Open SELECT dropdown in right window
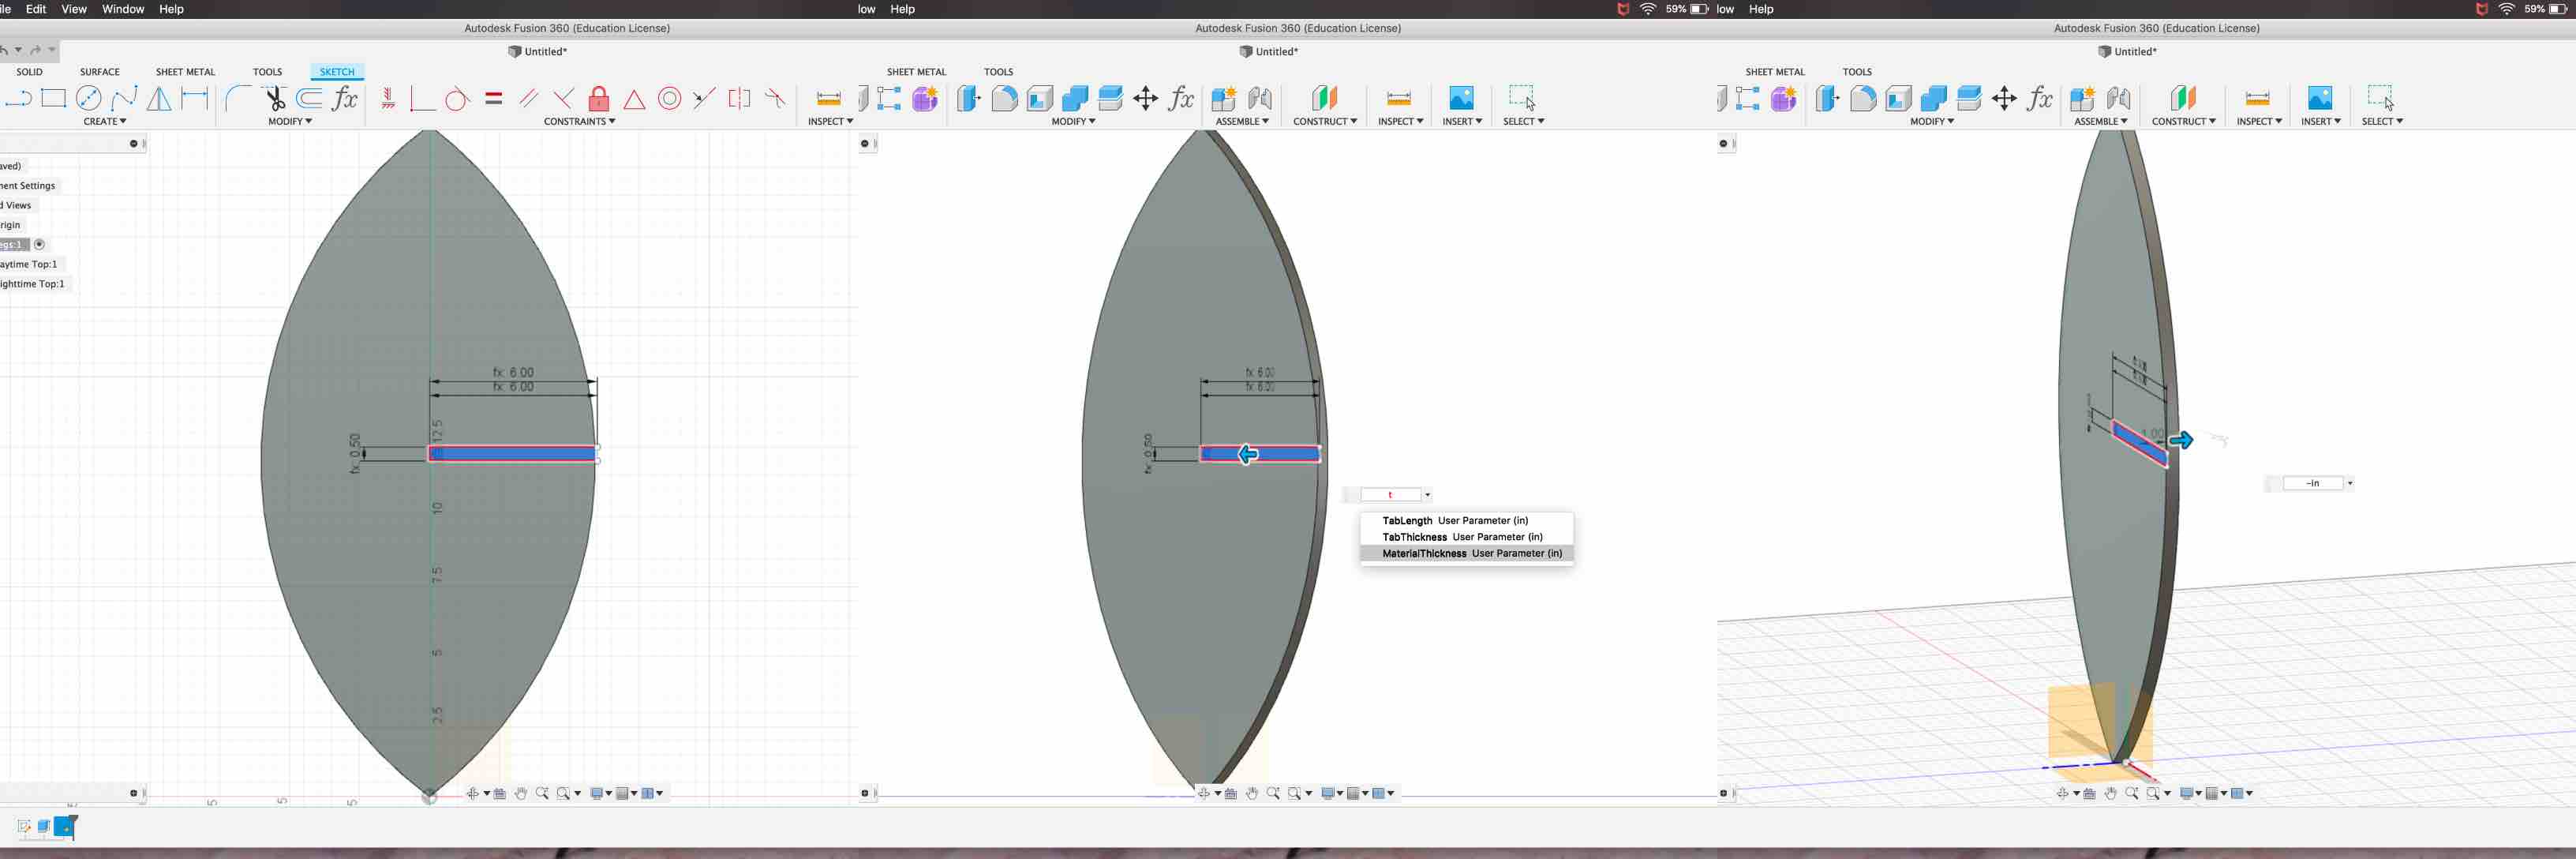The width and height of the screenshot is (2576, 859). click(2382, 121)
